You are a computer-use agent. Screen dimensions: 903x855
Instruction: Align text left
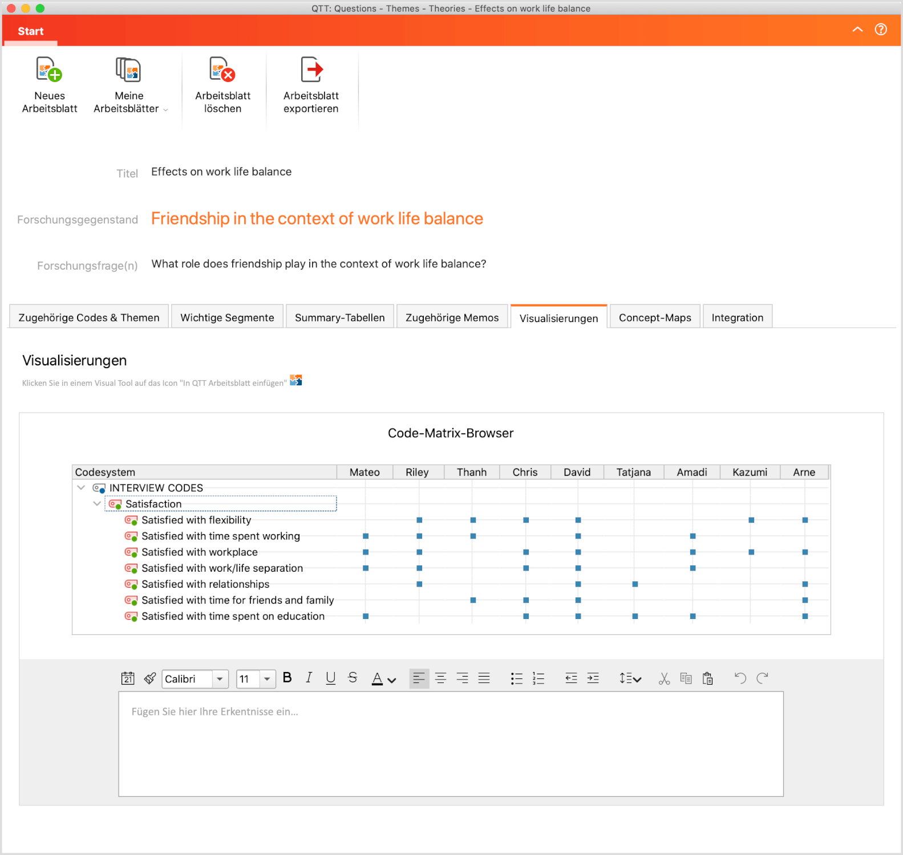point(419,678)
